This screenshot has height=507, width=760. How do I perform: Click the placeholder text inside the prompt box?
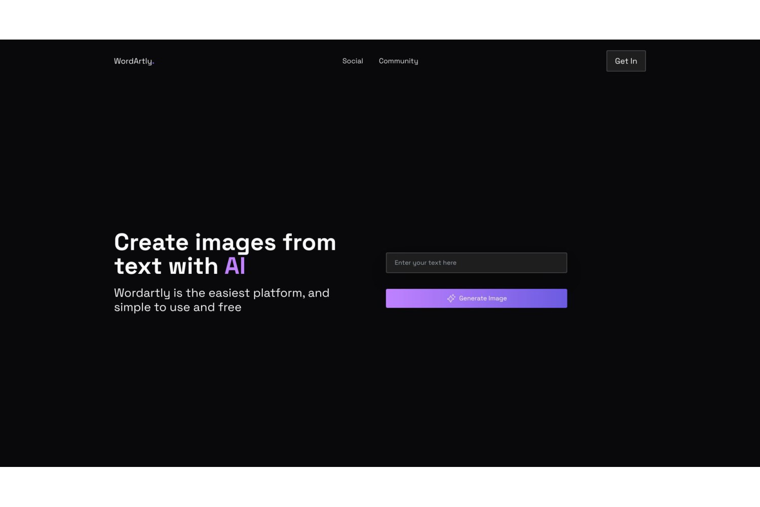(426, 263)
